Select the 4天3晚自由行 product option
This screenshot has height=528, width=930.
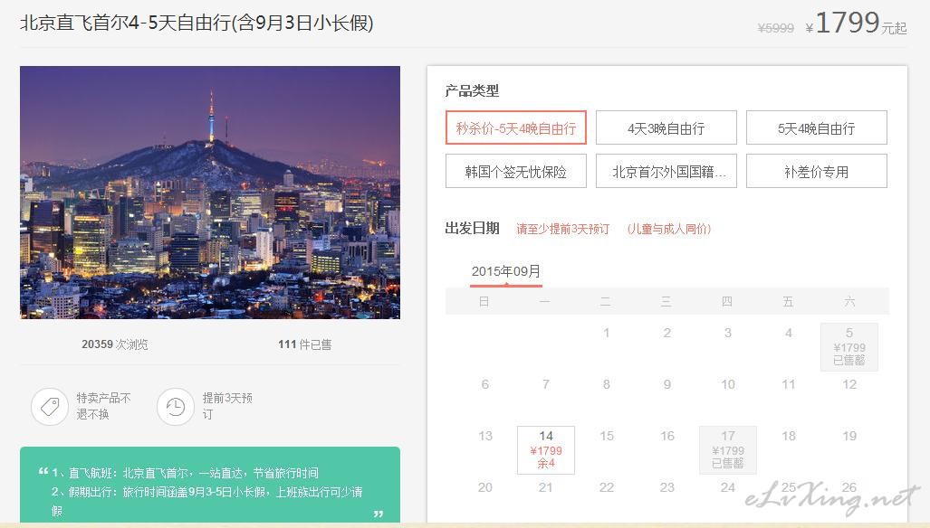point(666,127)
